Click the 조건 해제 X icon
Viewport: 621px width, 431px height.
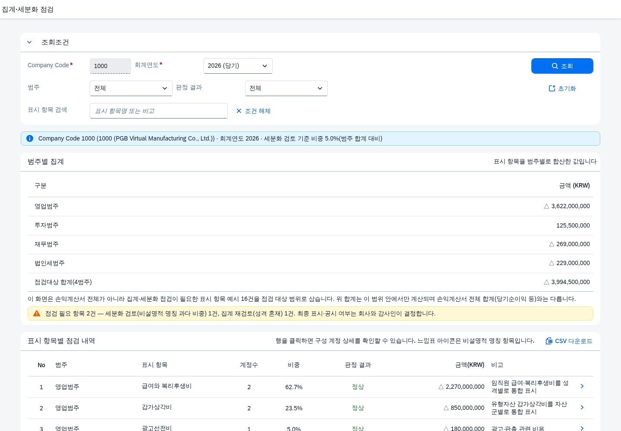pos(239,111)
